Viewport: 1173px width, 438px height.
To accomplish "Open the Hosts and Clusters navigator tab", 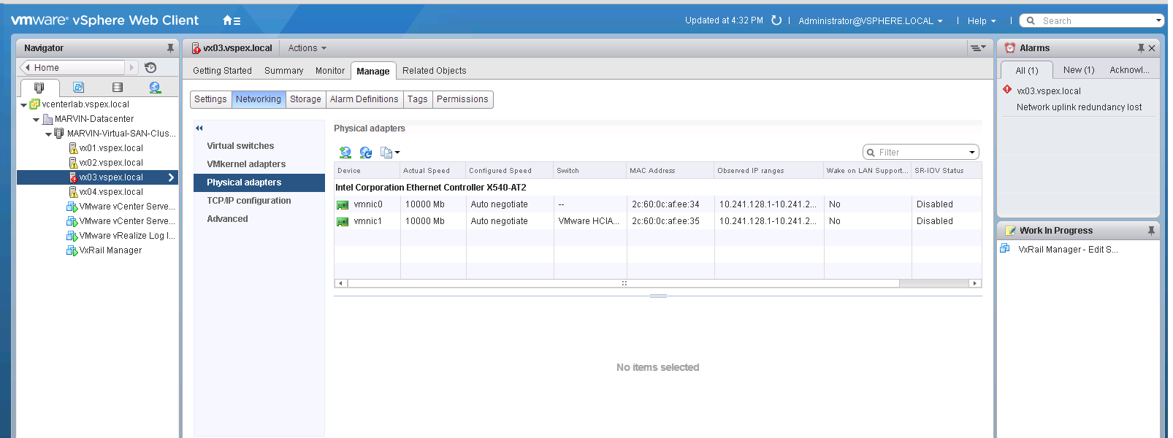I will tap(39, 88).
